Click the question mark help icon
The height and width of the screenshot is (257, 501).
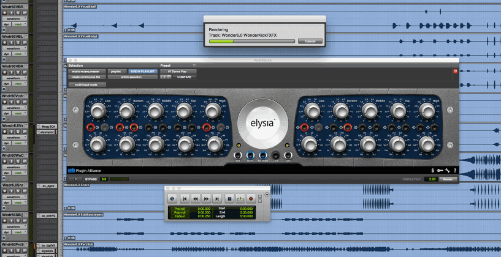pyautogui.click(x=455, y=171)
